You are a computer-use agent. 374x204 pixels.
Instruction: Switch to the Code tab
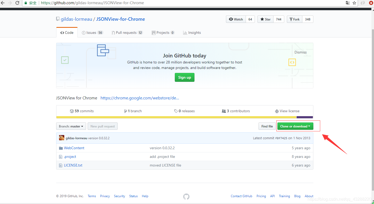67,33
